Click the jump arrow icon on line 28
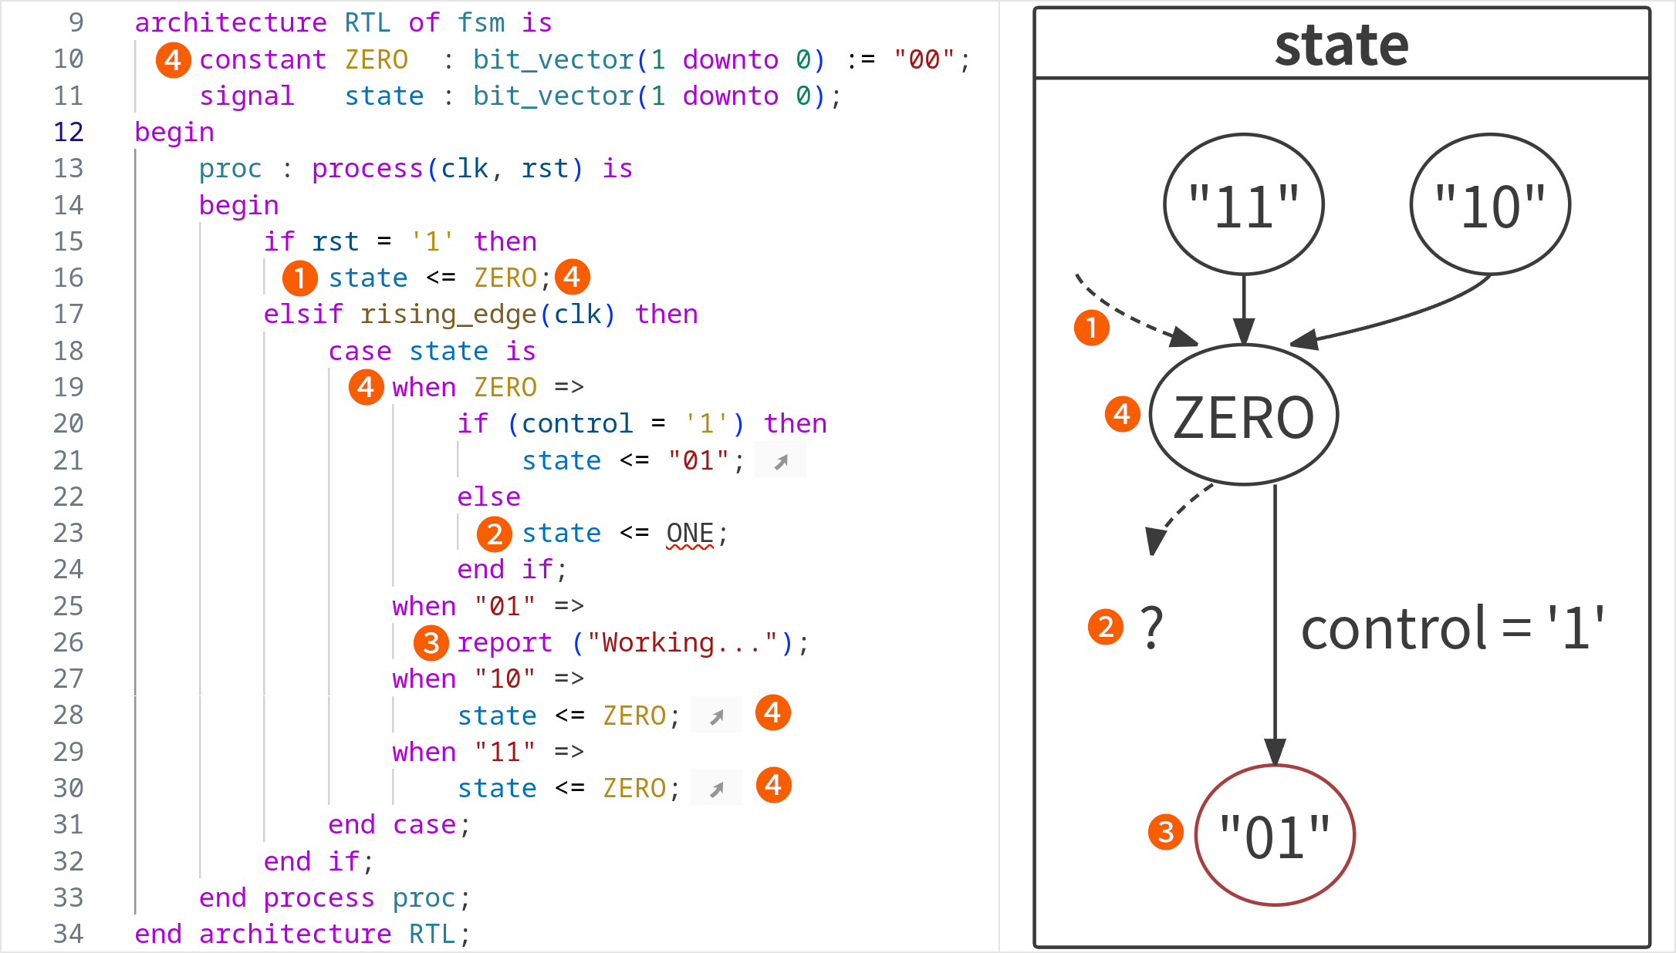Viewport: 1676px width, 953px height. pyautogui.click(x=717, y=716)
